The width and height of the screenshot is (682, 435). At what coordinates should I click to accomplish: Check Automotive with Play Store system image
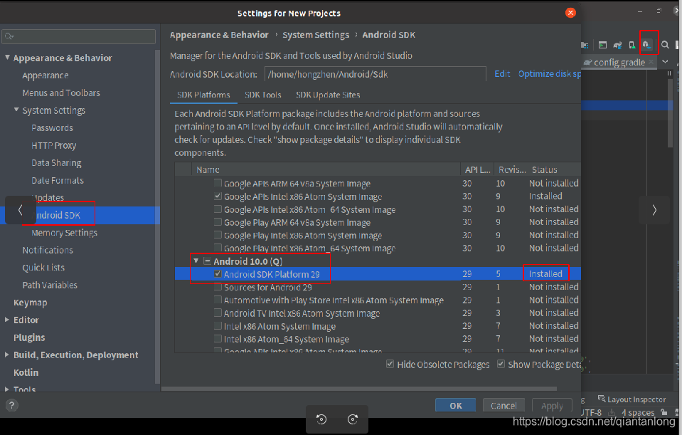point(218,300)
